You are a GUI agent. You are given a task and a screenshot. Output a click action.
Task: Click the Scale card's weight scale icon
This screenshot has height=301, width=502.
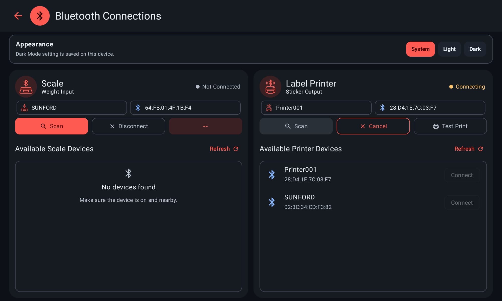click(x=26, y=87)
